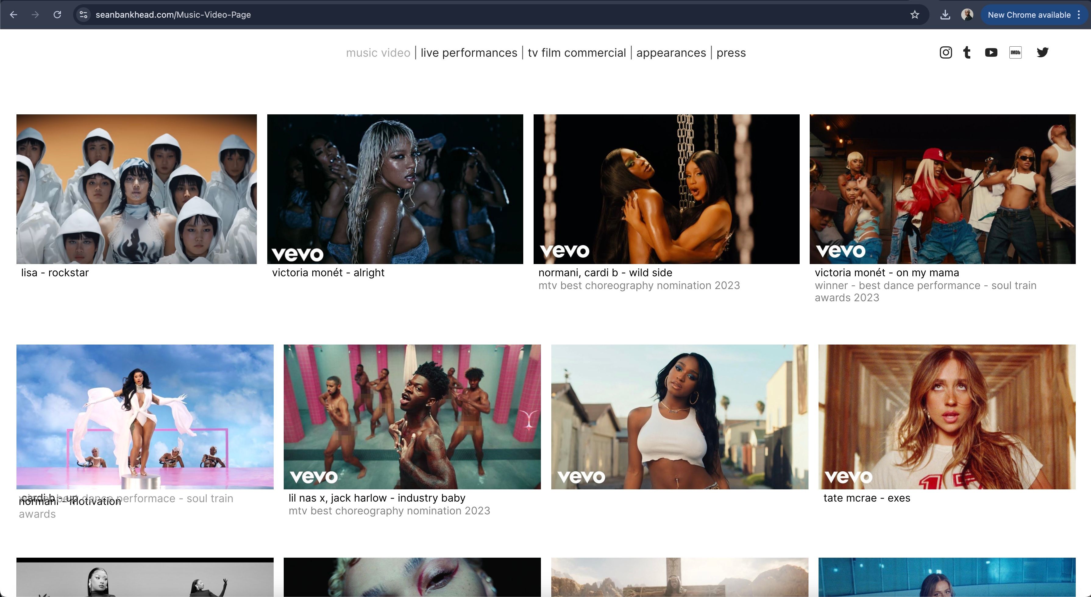
Task: Open the IMDb profile icon
Action: pyautogui.click(x=1015, y=52)
